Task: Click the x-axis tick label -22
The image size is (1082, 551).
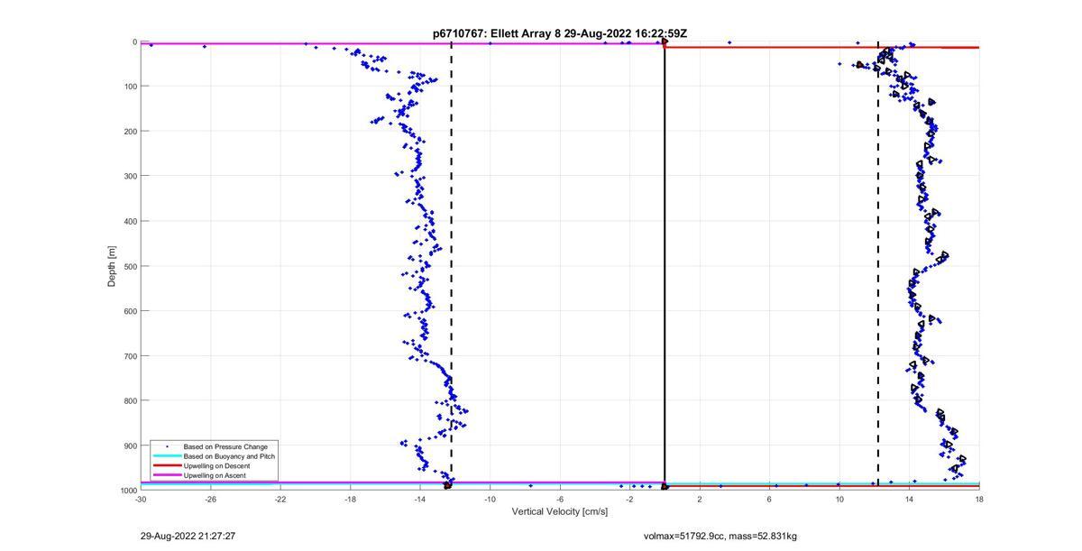Action: [280, 499]
